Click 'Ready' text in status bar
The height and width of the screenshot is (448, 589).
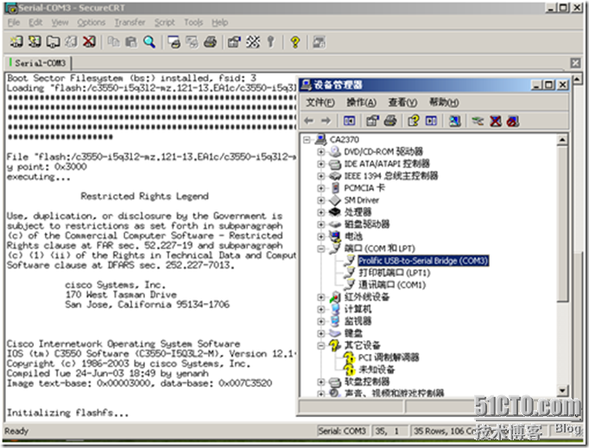point(16,431)
